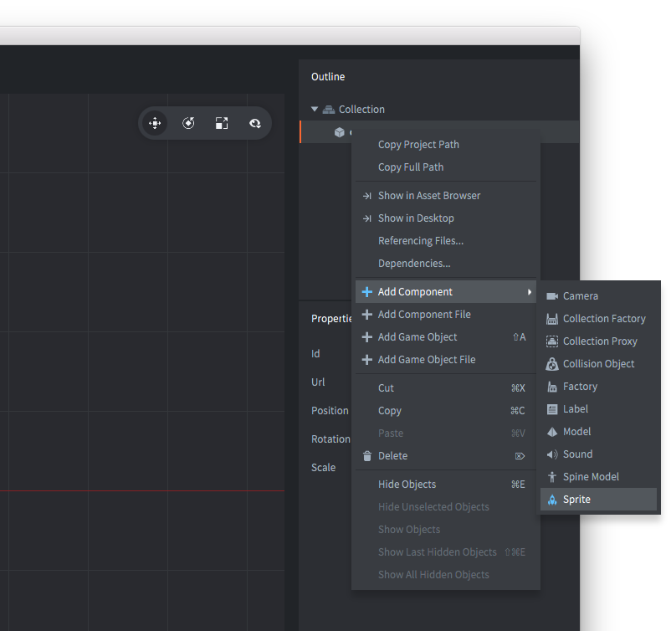This screenshot has height=631, width=671.
Task: Collapse the Collection tree node
Action: tap(315, 109)
